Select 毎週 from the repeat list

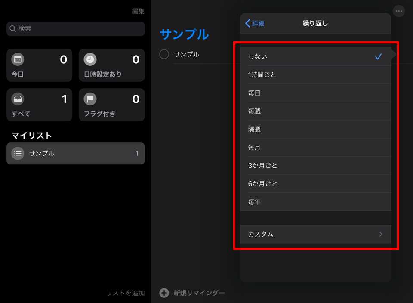(x=315, y=111)
